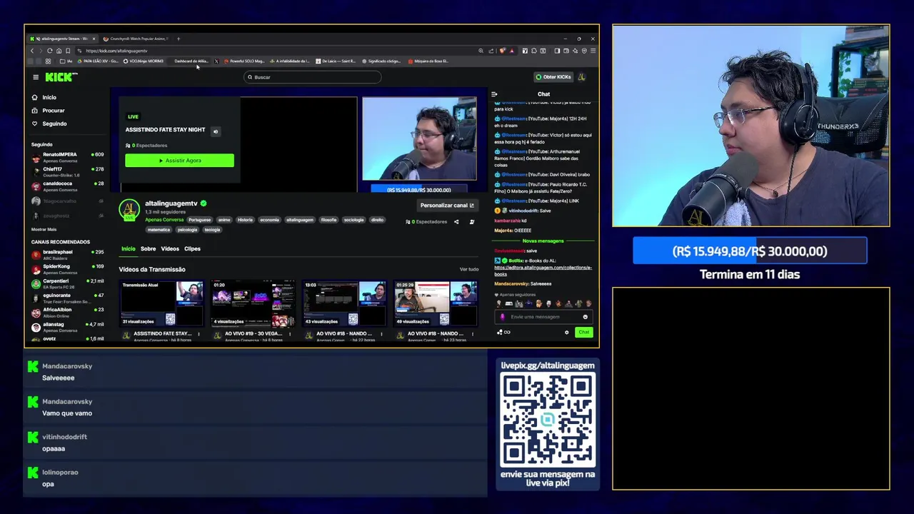Click the Buscar search field
Image resolution: width=914 pixels, height=514 pixels.
[x=311, y=77]
